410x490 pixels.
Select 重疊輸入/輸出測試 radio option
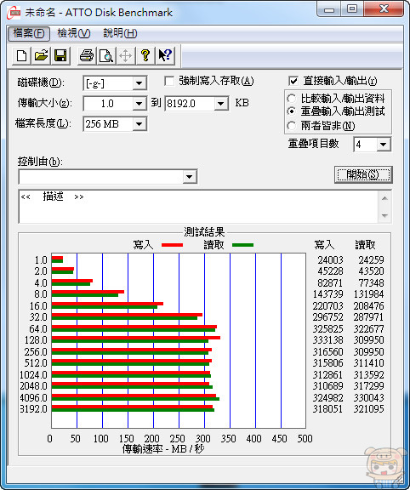pyautogui.click(x=291, y=111)
